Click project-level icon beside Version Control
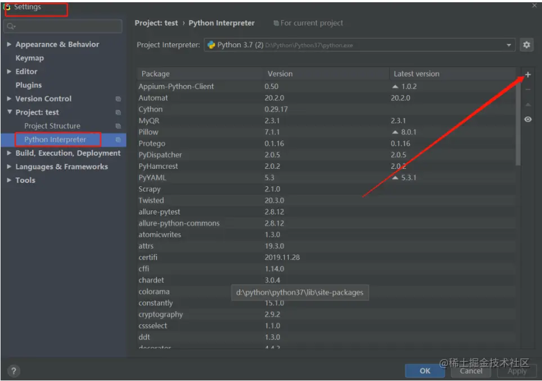The image size is (542, 381). pyautogui.click(x=118, y=99)
